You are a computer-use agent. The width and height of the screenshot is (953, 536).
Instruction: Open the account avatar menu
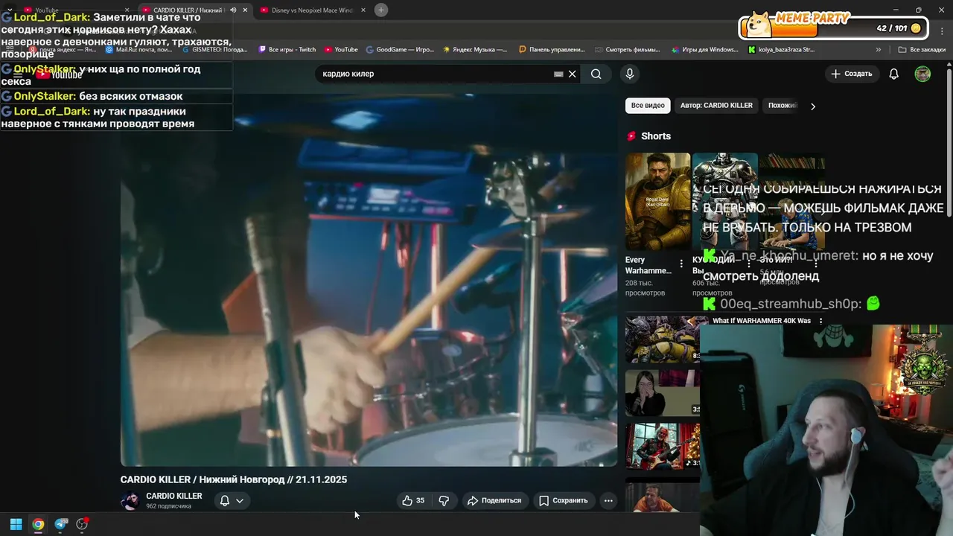tap(922, 74)
